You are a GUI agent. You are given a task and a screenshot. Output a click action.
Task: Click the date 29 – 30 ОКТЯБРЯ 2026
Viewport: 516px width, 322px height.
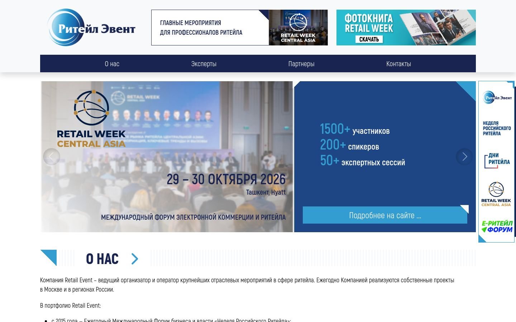(226, 179)
